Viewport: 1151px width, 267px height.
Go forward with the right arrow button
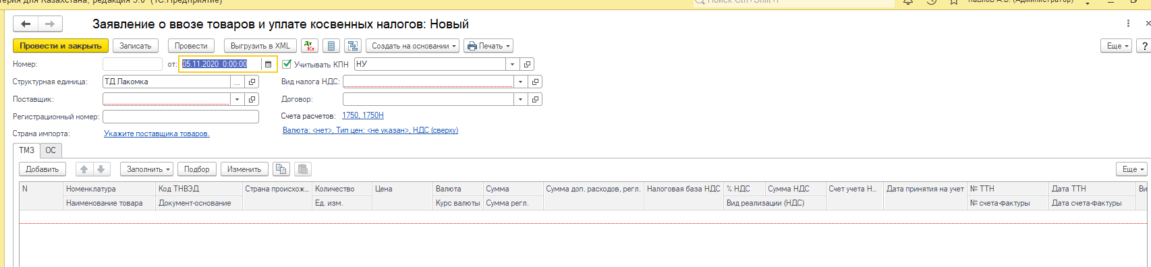(x=50, y=24)
